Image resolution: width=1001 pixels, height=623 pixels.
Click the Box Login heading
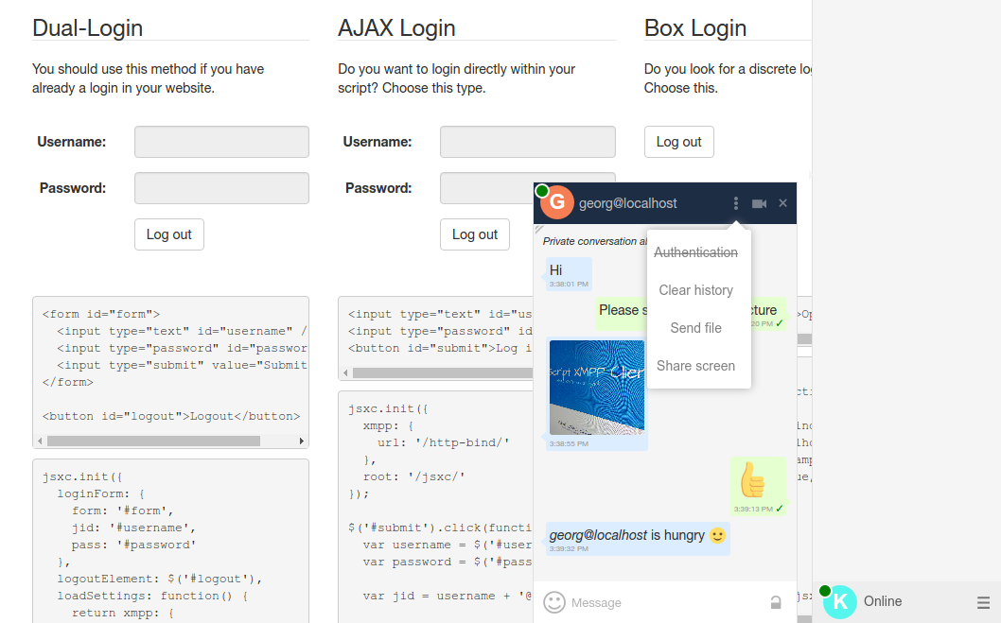(x=695, y=28)
